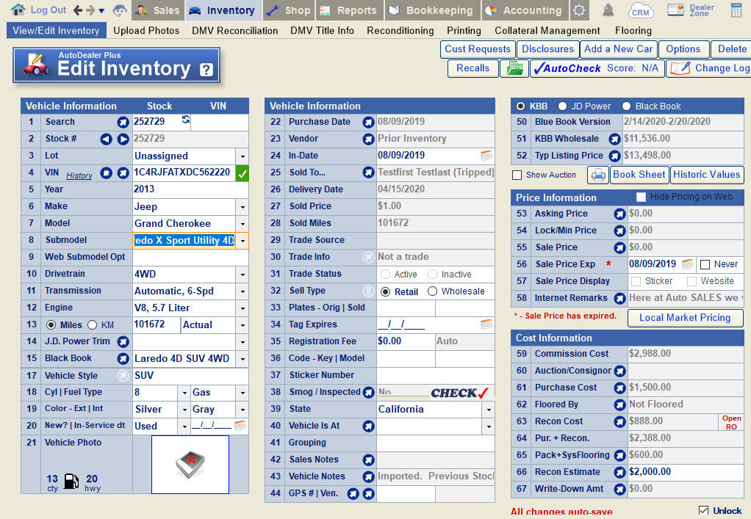
Task: Toggle the Unlock checkbox
Action: [x=703, y=510]
